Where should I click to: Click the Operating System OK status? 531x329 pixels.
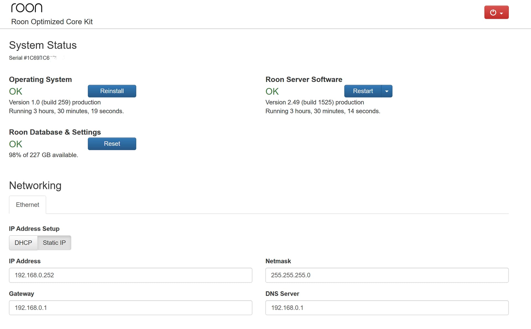[15, 91]
